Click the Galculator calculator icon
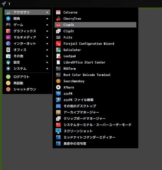 (58, 50)
